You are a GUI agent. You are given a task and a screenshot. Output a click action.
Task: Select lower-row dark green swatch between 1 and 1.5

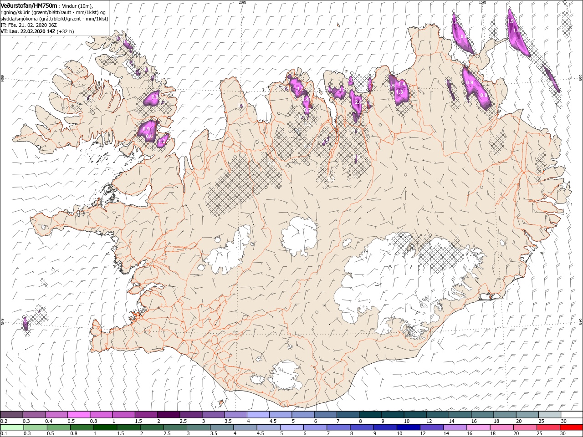pyautogui.click(x=105, y=427)
